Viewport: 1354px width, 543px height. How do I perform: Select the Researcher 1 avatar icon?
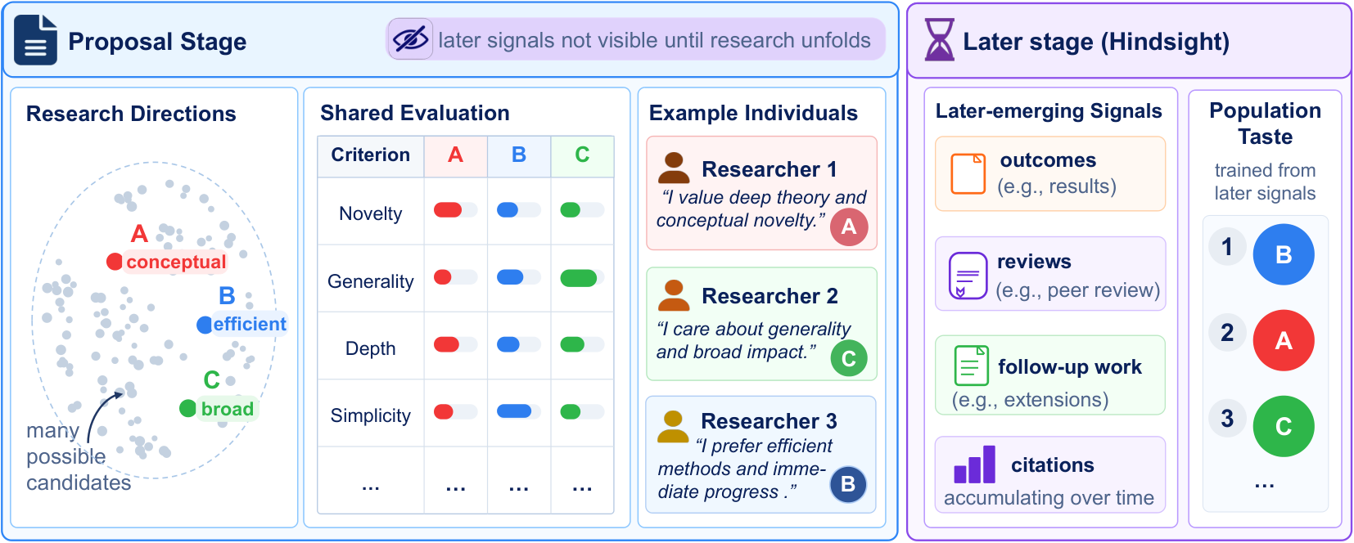point(674,168)
